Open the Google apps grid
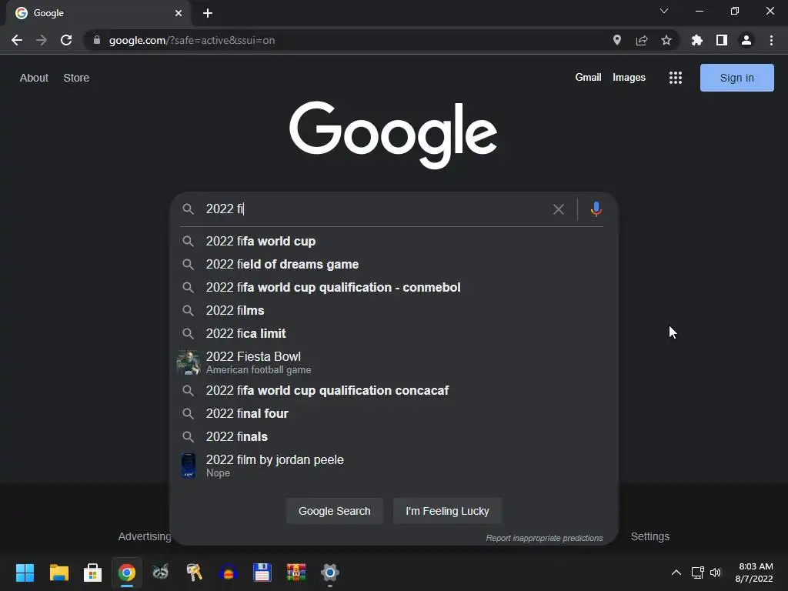 pyautogui.click(x=676, y=78)
